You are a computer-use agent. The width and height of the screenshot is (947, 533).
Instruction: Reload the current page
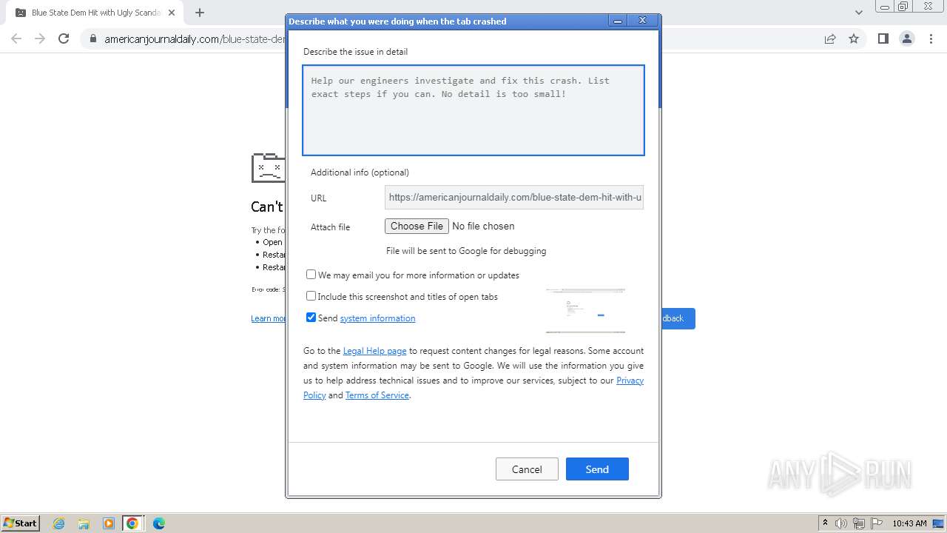click(64, 38)
